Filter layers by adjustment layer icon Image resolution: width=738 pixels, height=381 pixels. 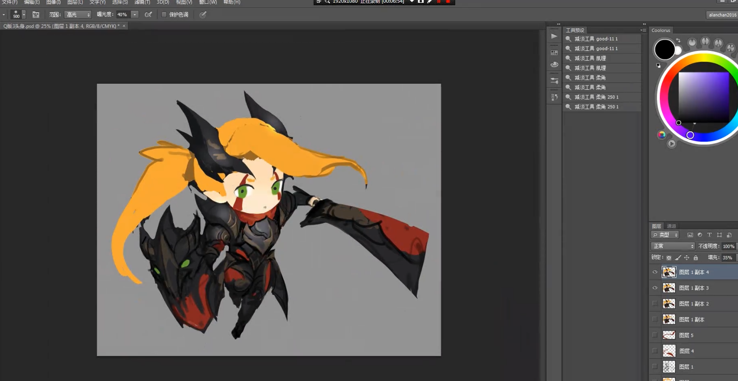[x=700, y=235]
